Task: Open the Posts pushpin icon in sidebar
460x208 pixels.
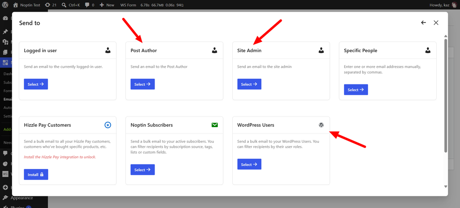Action: click(5, 32)
